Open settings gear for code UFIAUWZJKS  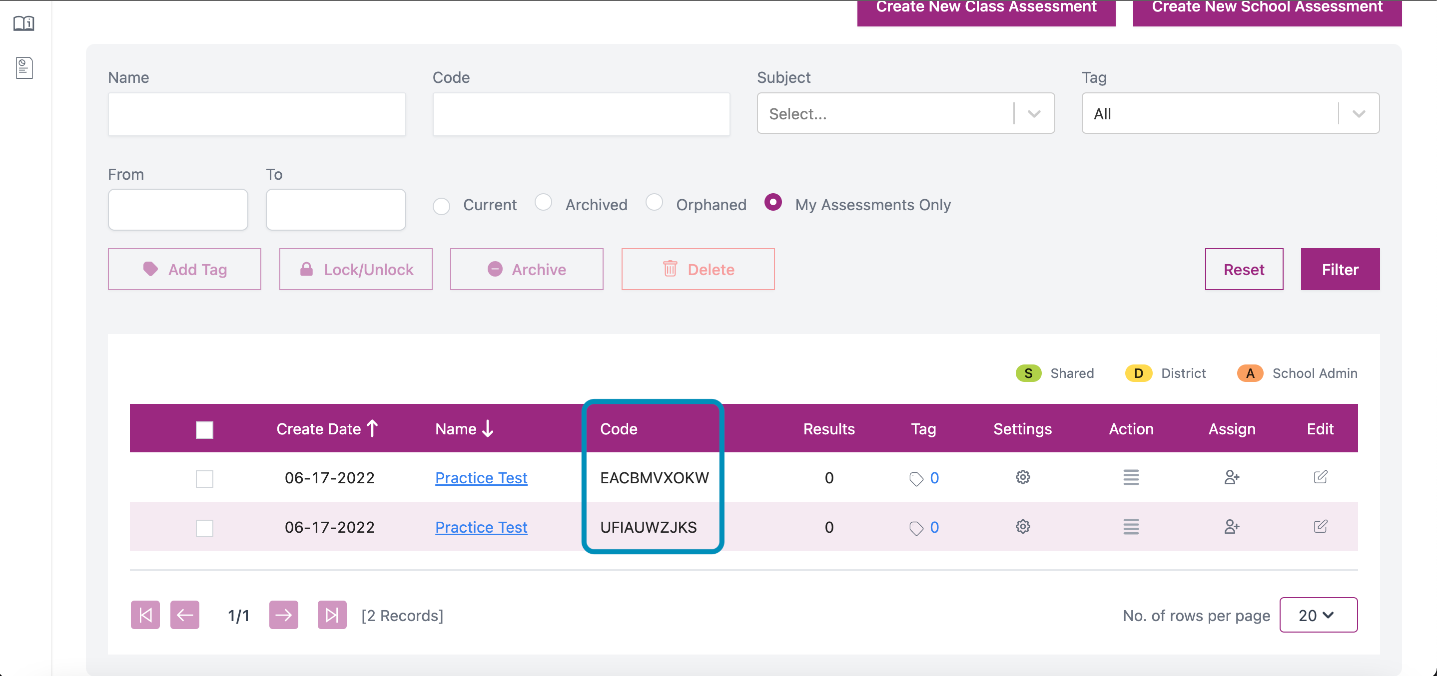1022,527
